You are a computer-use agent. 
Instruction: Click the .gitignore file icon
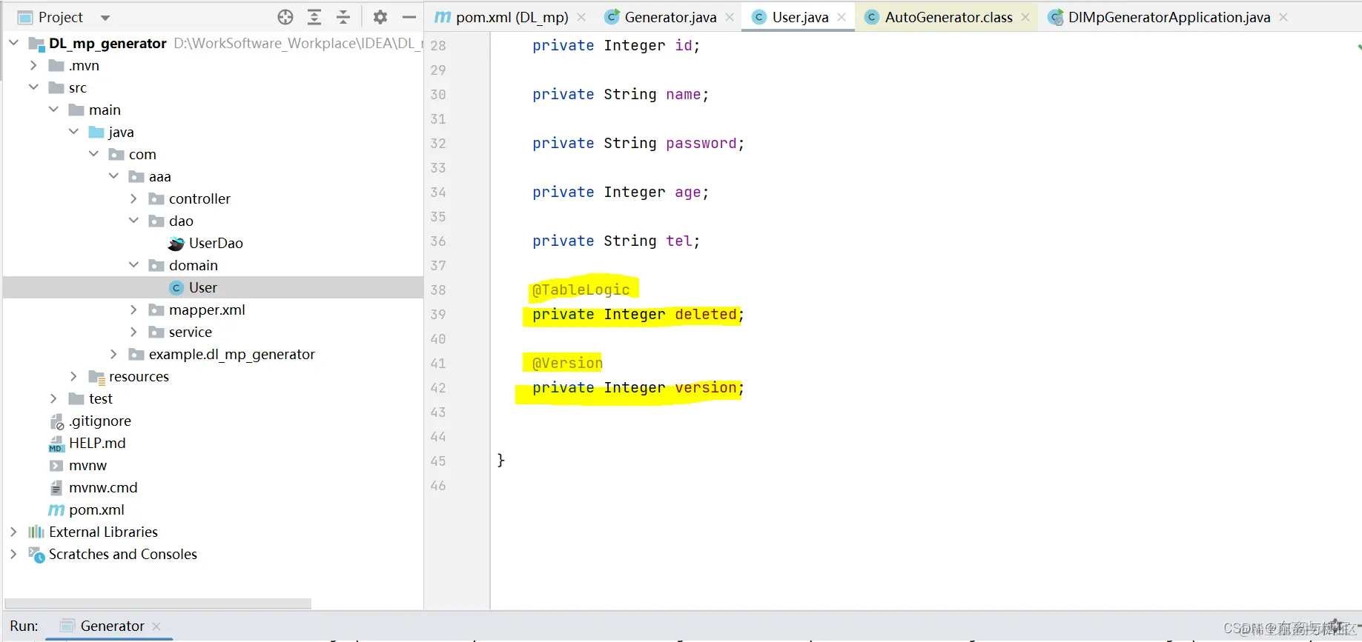point(56,421)
